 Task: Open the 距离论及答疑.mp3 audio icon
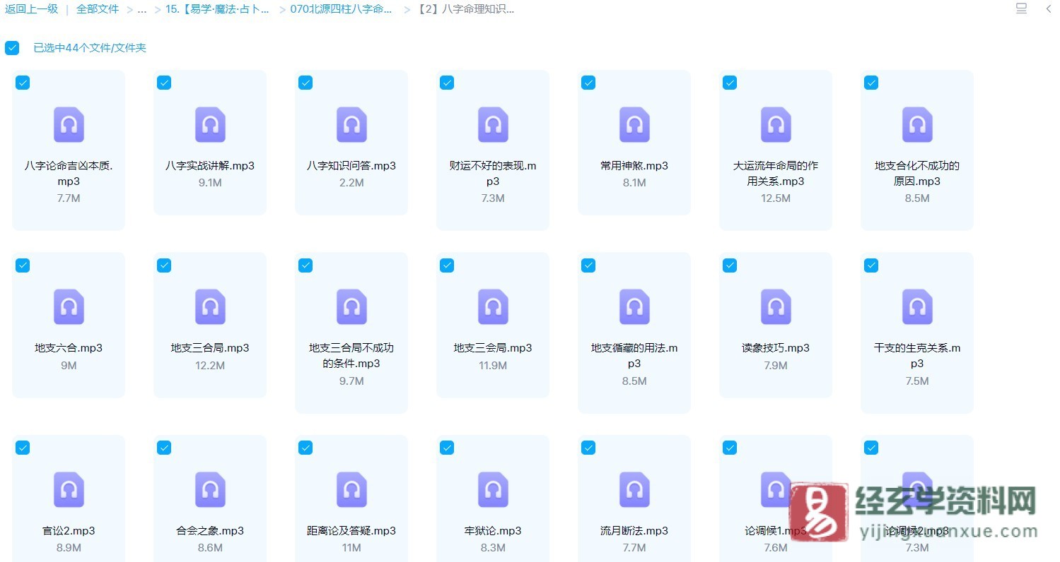click(x=351, y=490)
